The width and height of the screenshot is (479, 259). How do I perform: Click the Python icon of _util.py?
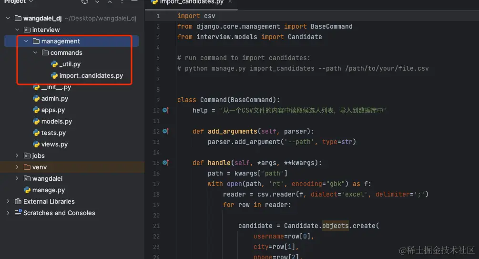click(54, 64)
